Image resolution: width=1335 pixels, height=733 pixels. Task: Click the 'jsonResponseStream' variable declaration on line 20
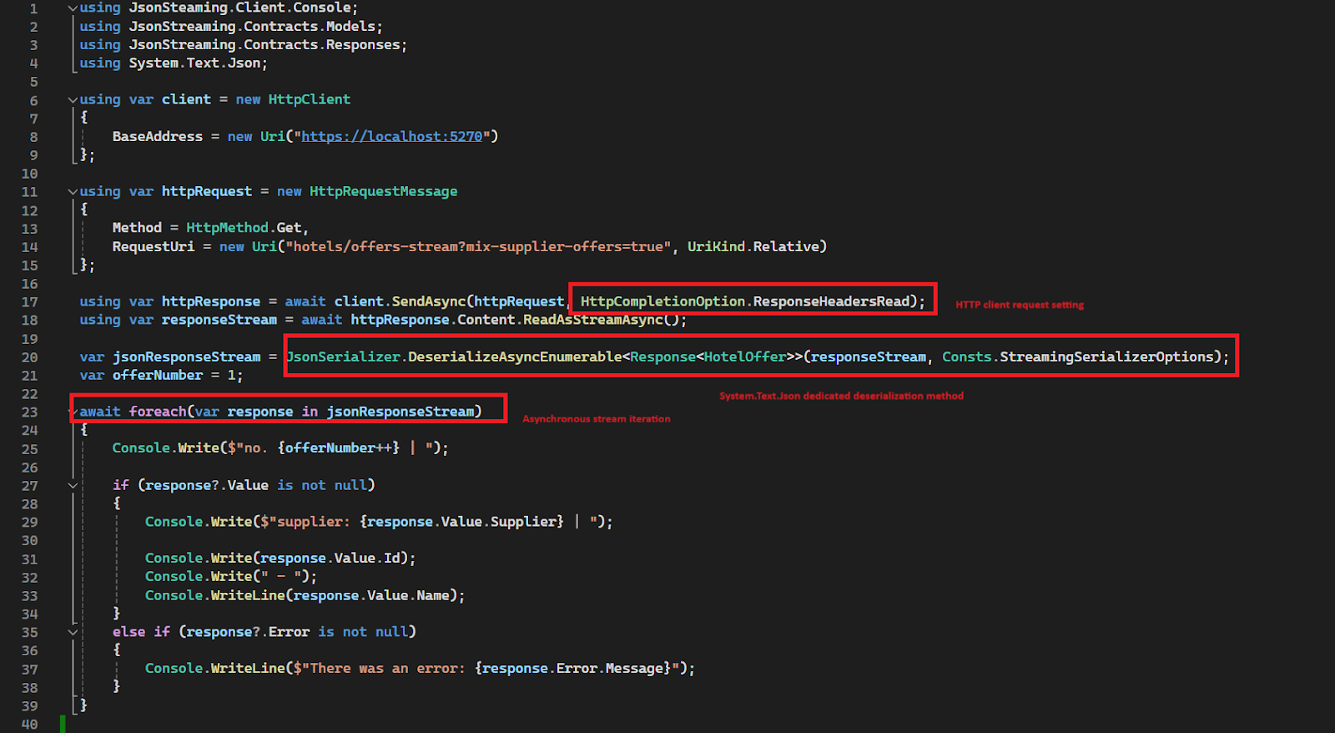tap(187, 356)
